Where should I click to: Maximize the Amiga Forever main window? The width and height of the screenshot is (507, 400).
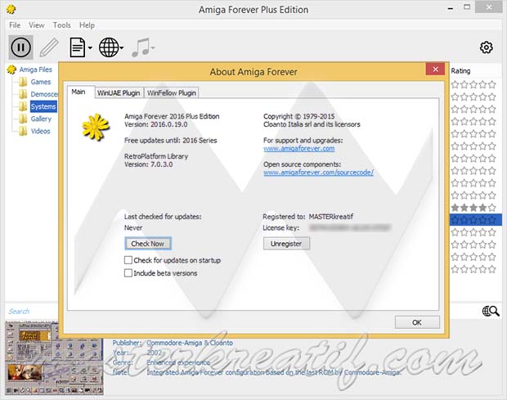tap(467, 7)
